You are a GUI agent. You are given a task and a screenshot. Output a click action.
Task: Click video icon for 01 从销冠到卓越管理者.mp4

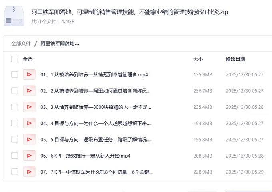[x=29, y=74]
